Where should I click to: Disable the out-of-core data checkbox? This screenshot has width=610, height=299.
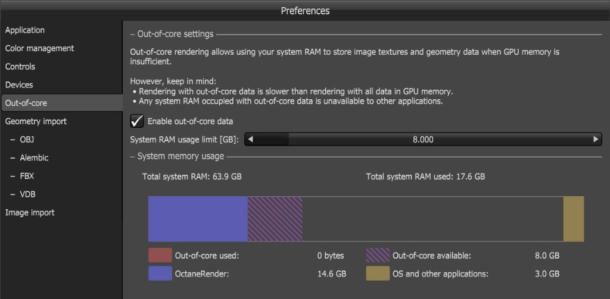[137, 121]
